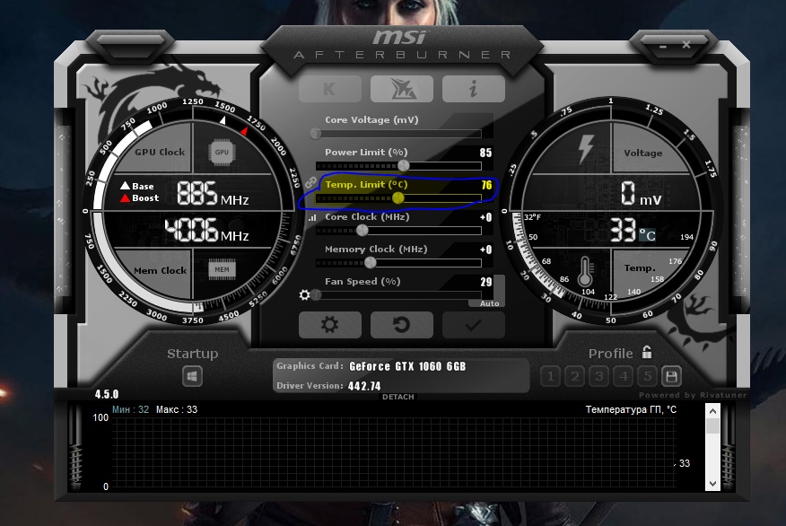Click the Power Limit slider handle
The height and width of the screenshot is (526, 786).
tap(404, 165)
